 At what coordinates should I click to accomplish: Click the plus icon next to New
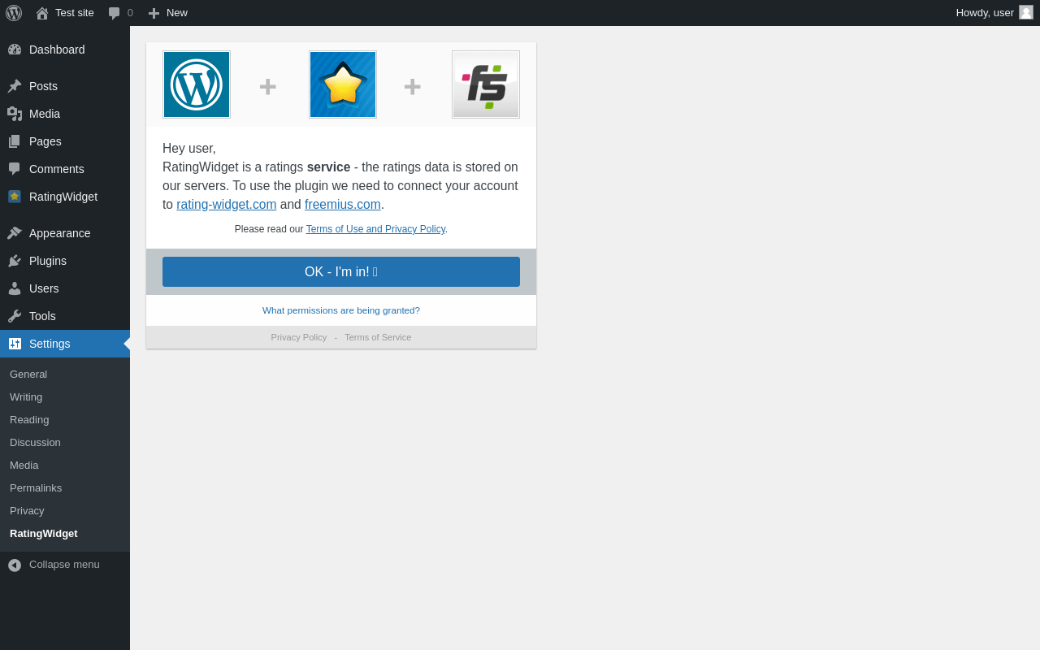(x=154, y=13)
